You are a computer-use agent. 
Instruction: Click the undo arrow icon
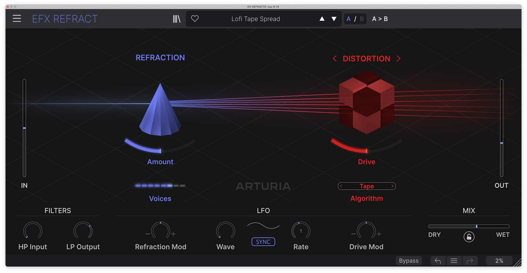438,261
